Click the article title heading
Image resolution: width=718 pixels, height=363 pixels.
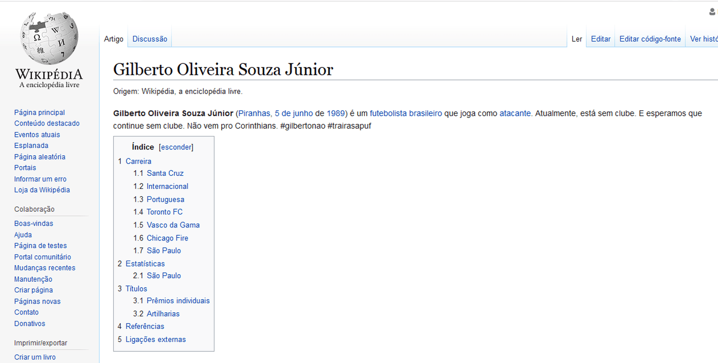pyautogui.click(x=223, y=70)
